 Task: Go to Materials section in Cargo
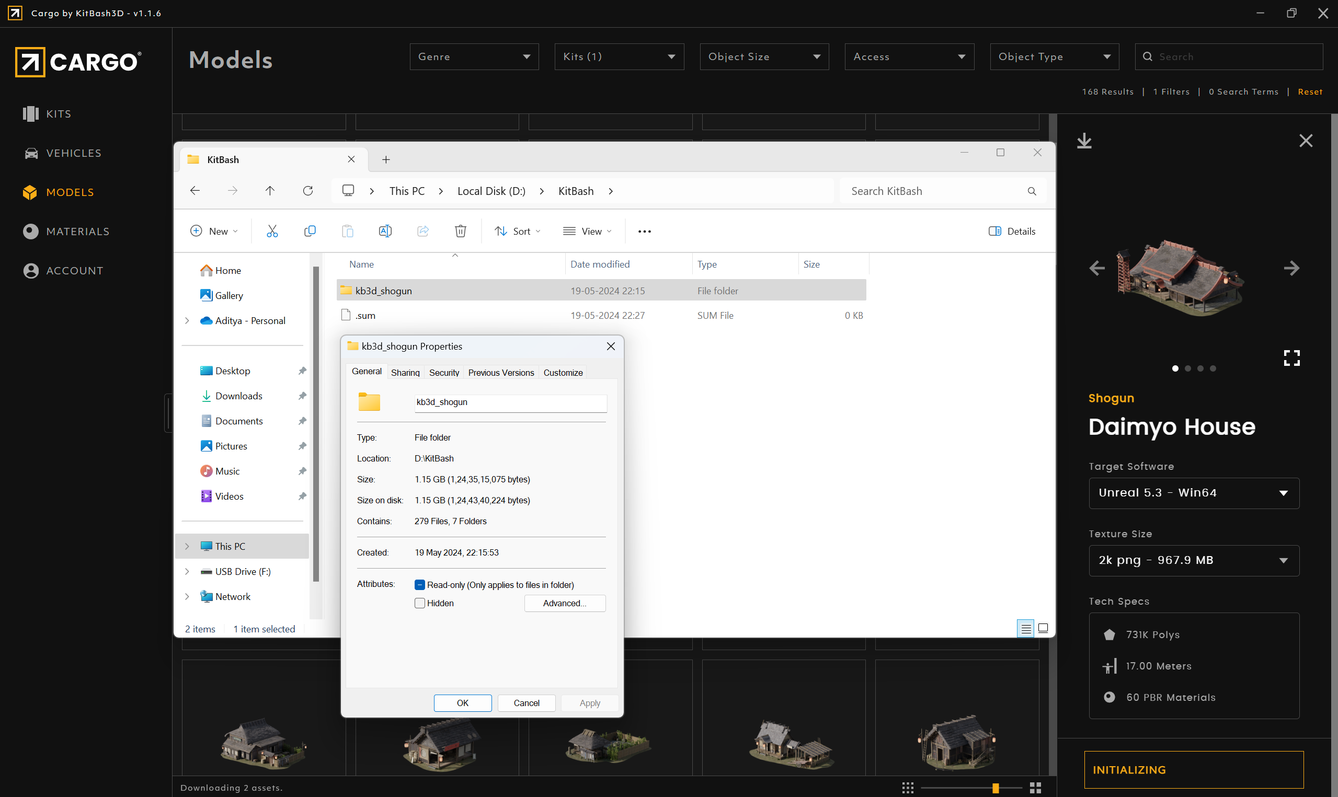(66, 232)
